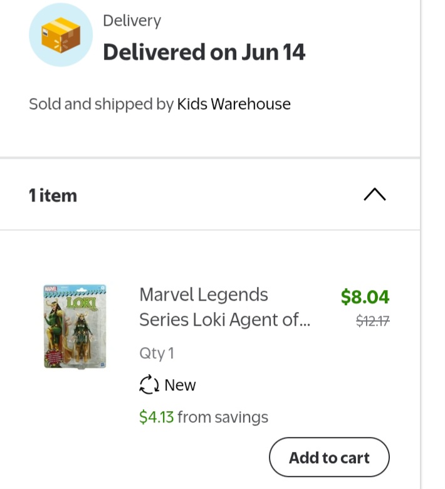Click the LOKI logo on product packaging
This screenshot has width=445, height=489.
point(81,302)
